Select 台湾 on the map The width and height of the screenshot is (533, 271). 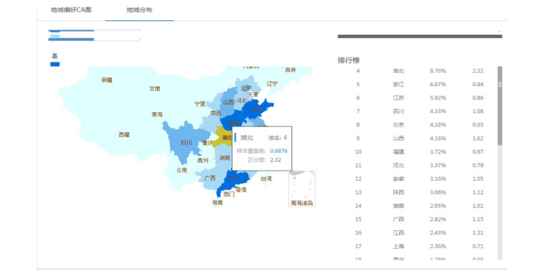tap(265, 178)
